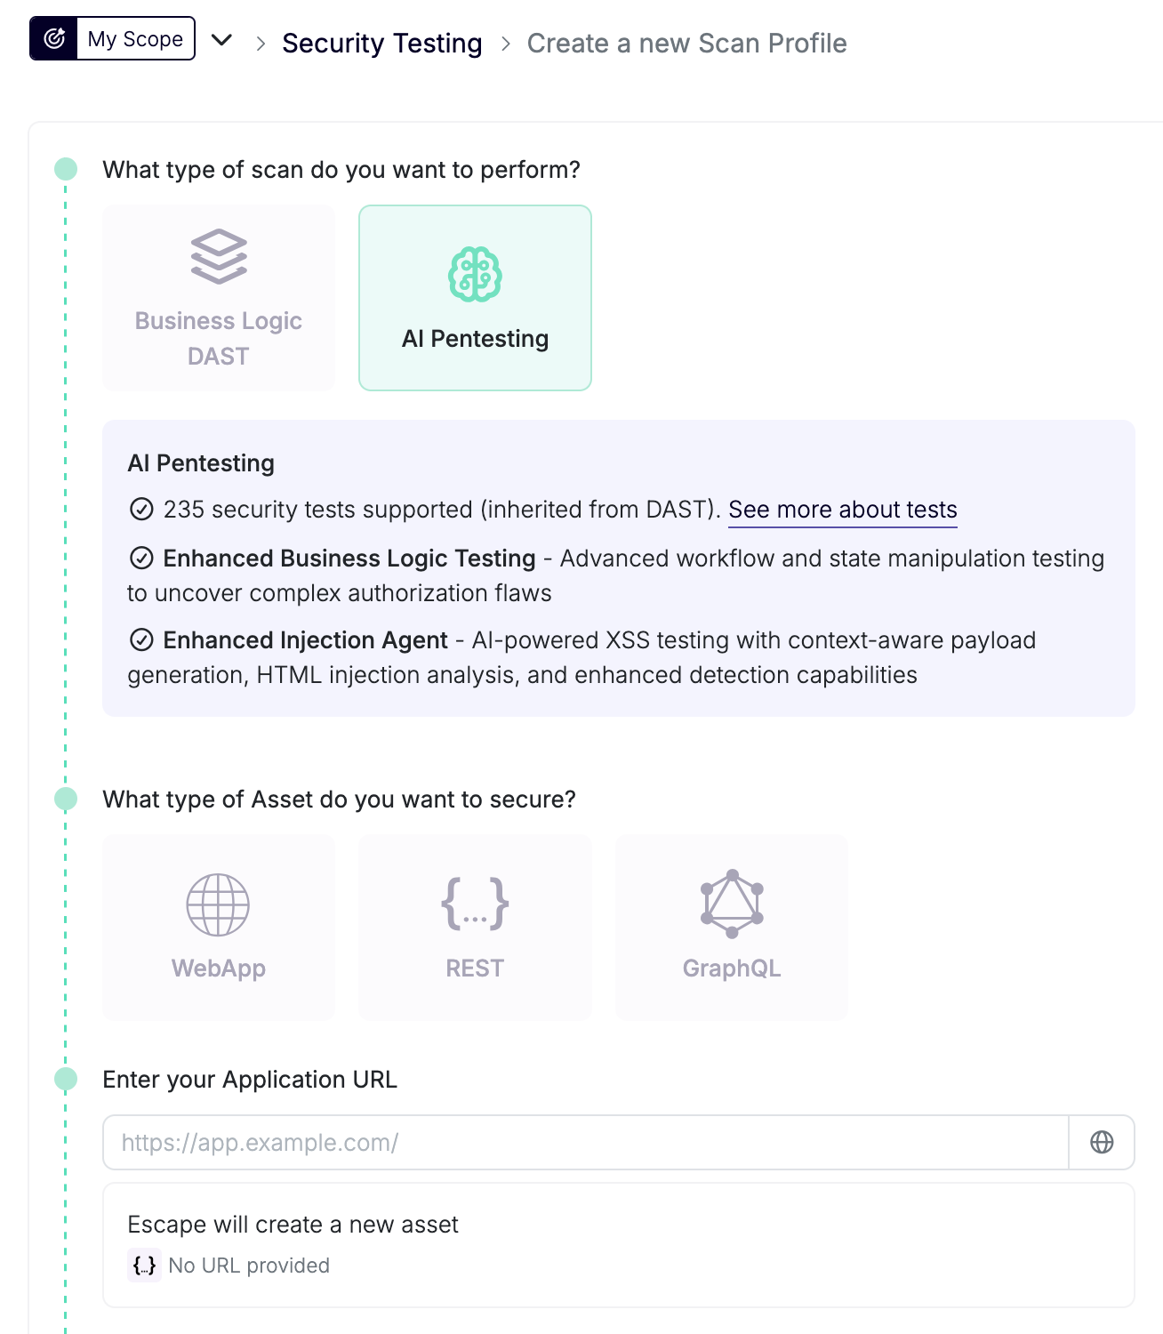Viewport: 1163px width, 1334px height.
Task: Open the See more about tests link
Action: pos(842,510)
